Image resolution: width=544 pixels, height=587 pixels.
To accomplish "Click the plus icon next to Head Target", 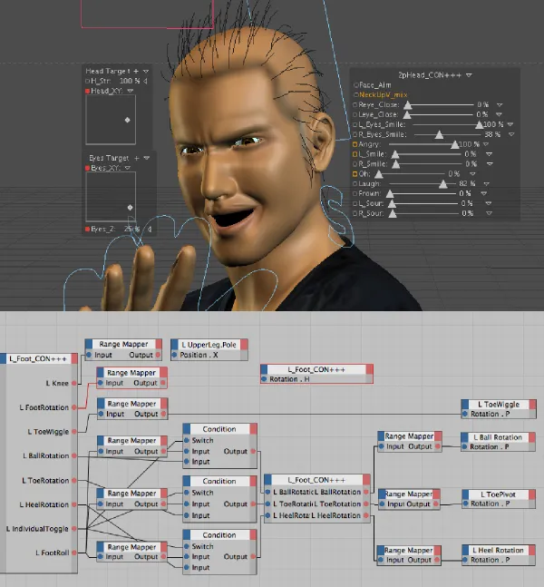I will pyautogui.click(x=136, y=71).
